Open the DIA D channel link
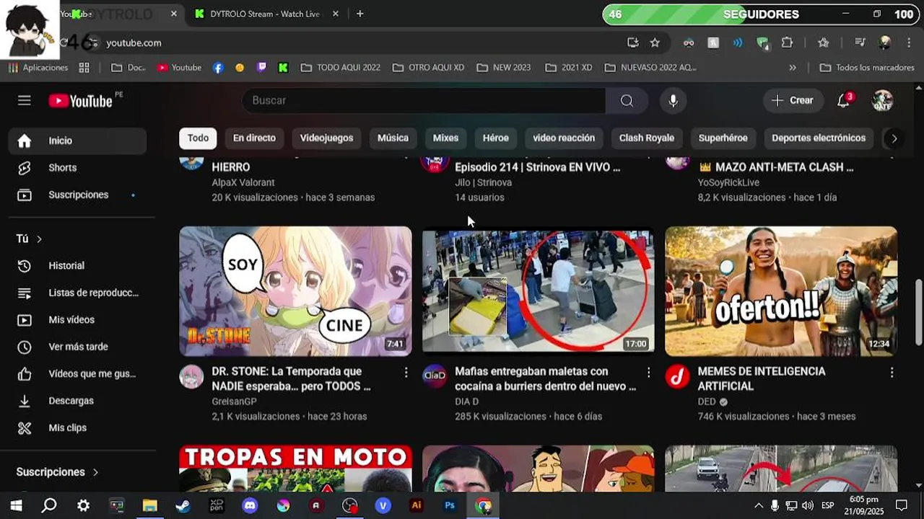 [x=466, y=402]
